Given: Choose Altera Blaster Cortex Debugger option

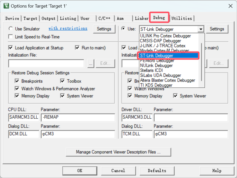Looking at the screenshot, I should pos(169,80).
